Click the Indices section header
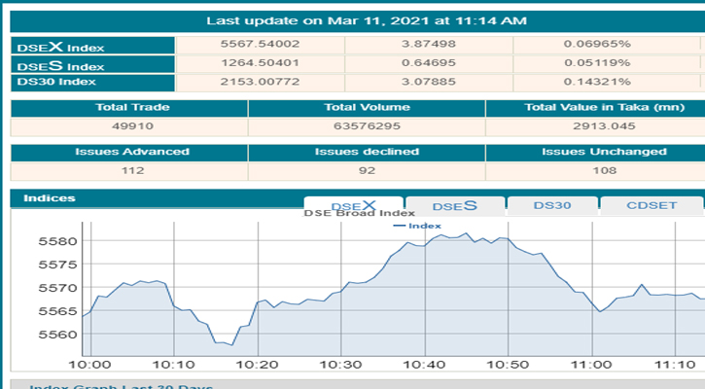 (49, 198)
